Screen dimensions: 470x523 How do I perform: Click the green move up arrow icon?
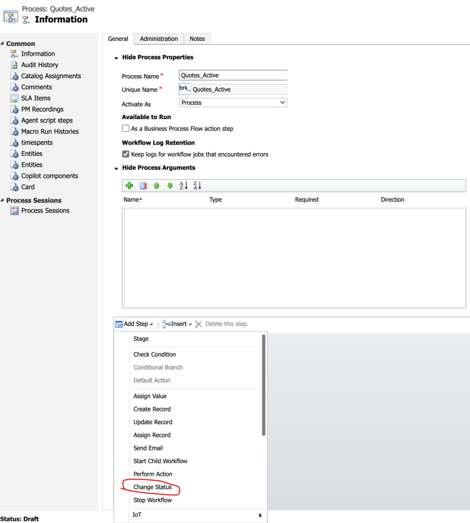[156, 186]
